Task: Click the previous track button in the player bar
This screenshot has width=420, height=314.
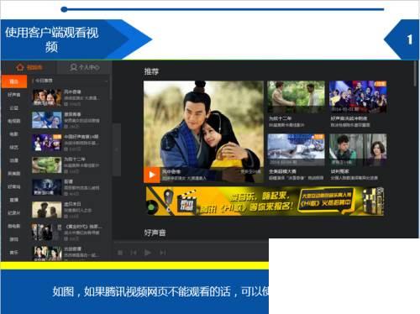Action: (x=134, y=253)
